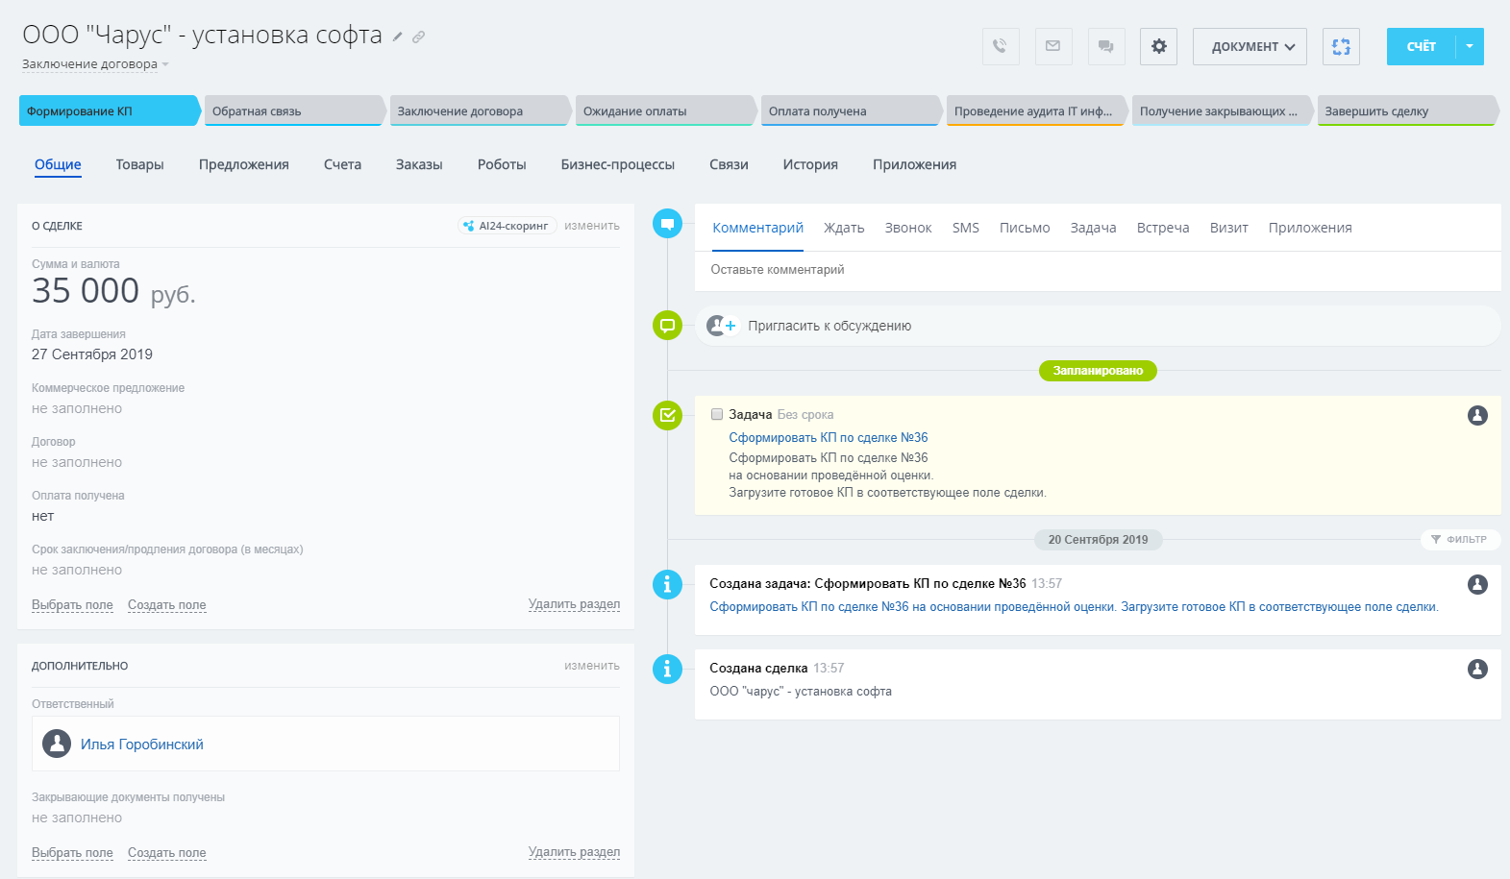Copy deal link using chain icon
Image resolution: width=1510 pixels, height=879 pixels.
tap(418, 37)
